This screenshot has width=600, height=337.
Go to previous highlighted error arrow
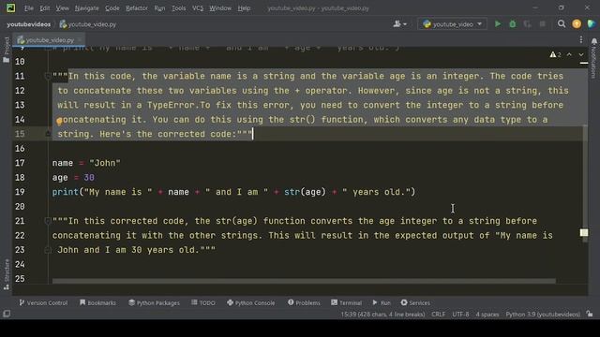coord(569,54)
